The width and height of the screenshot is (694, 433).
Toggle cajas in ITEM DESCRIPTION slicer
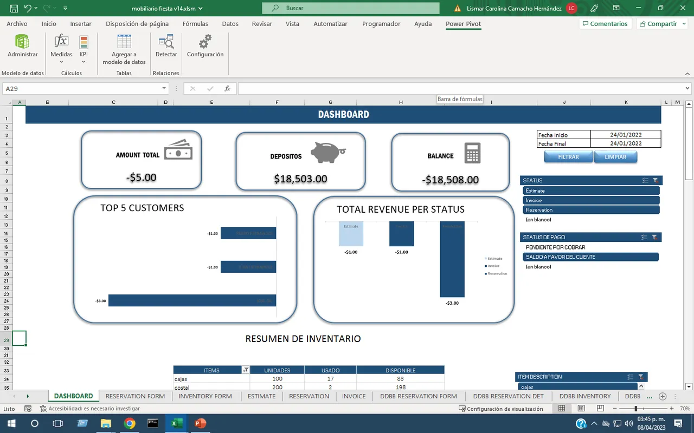[x=577, y=386]
